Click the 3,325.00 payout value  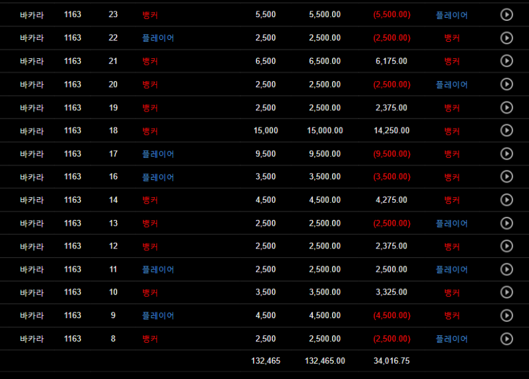pos(392,292)
